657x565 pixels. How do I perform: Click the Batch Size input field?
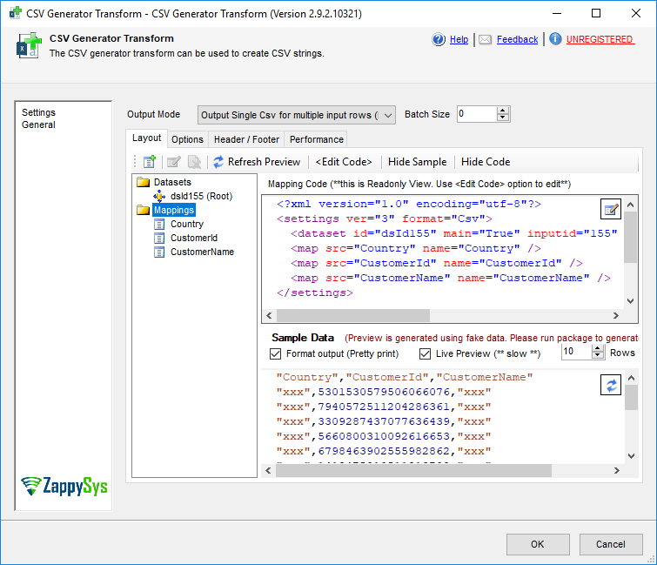[x=477, y=114]
